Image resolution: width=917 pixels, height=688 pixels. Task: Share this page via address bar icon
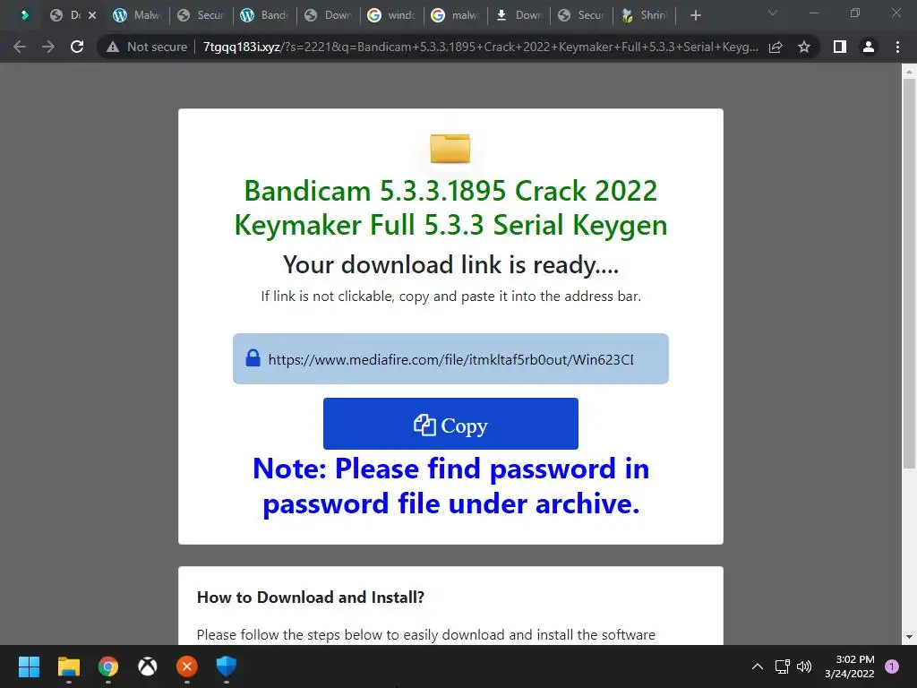[776, 47]
